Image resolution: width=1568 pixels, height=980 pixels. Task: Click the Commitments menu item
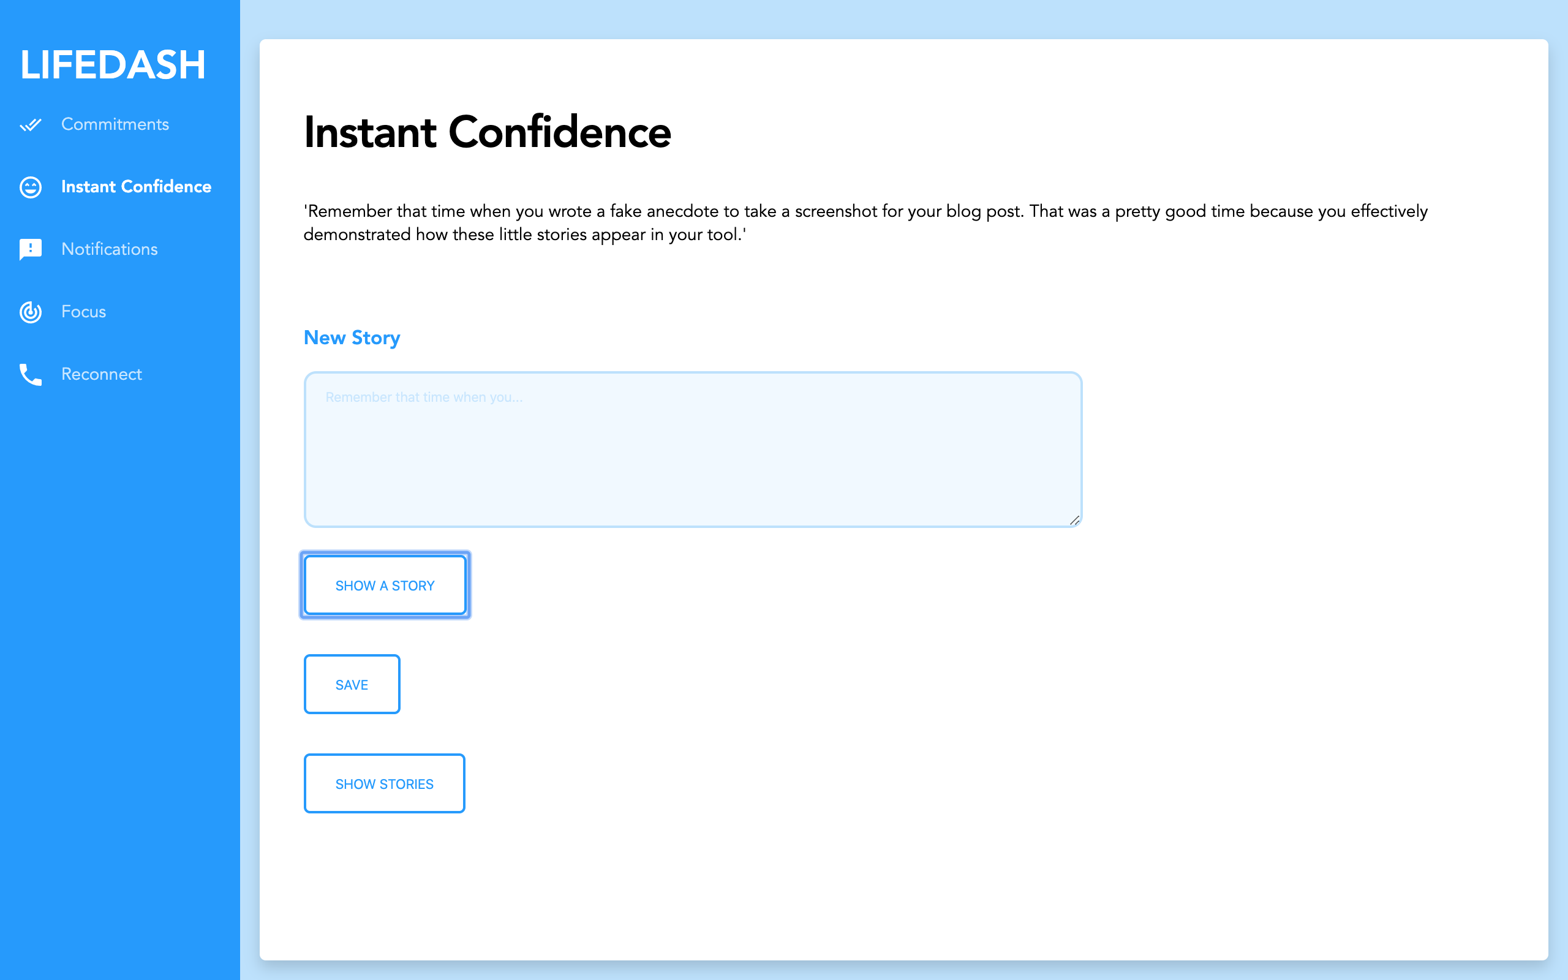[x=116, y=124]
